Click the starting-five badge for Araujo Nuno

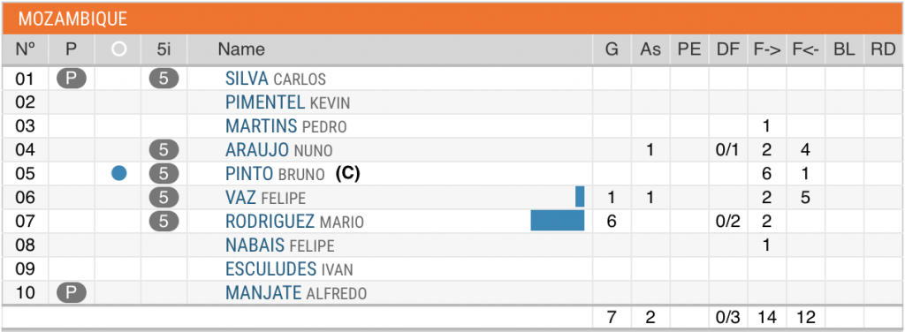pyautogui.click(x=164, y=150)
